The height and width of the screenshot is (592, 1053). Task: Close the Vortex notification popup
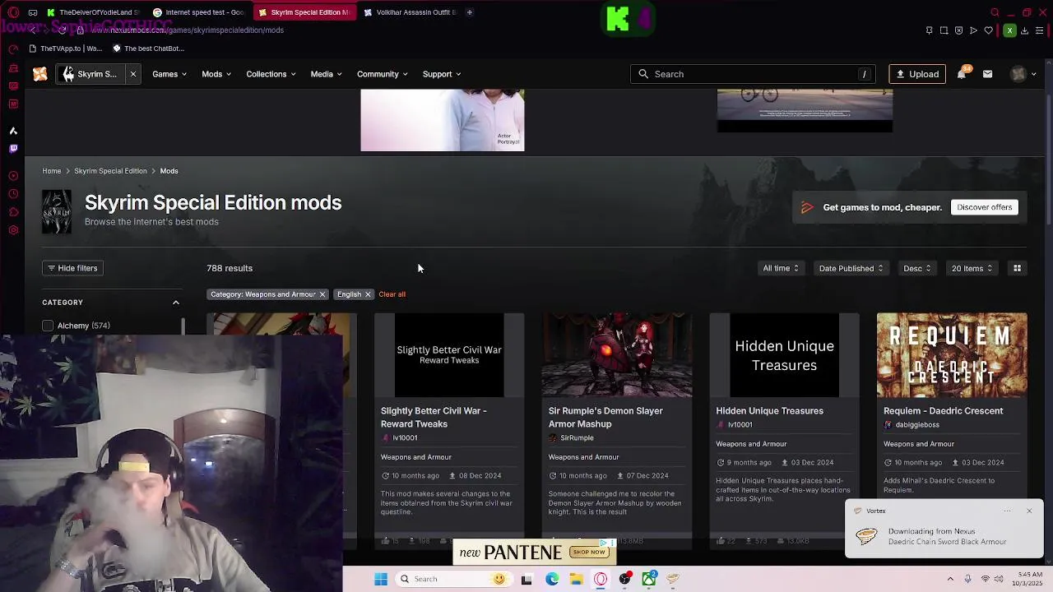tap(1029, 511)
